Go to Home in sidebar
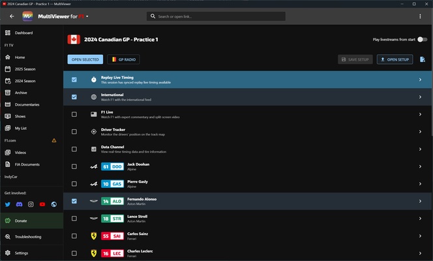 tap(31, 57)
